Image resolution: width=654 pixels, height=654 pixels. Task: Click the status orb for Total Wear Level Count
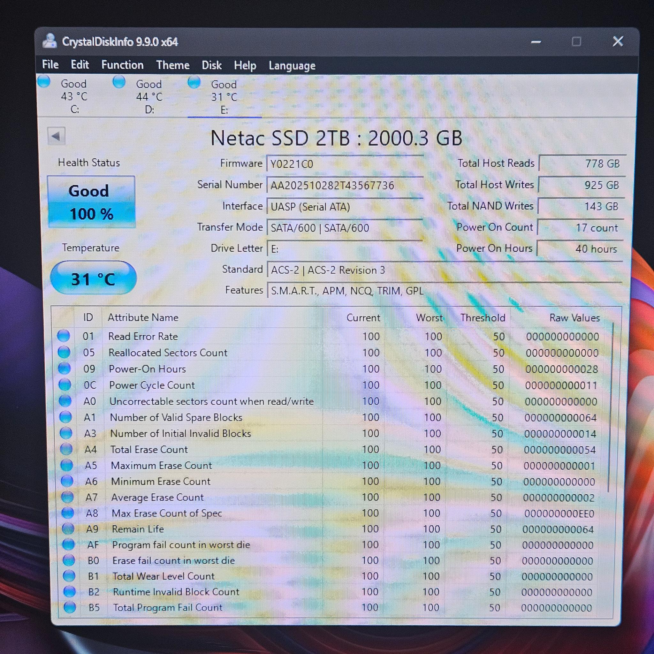pyautogui.click(x=69, y=575)
